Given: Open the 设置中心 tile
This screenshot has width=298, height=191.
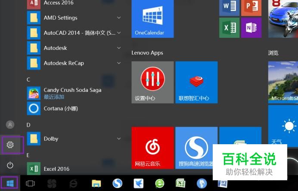Looking at the screenshot, I should [x=152, y=82].
